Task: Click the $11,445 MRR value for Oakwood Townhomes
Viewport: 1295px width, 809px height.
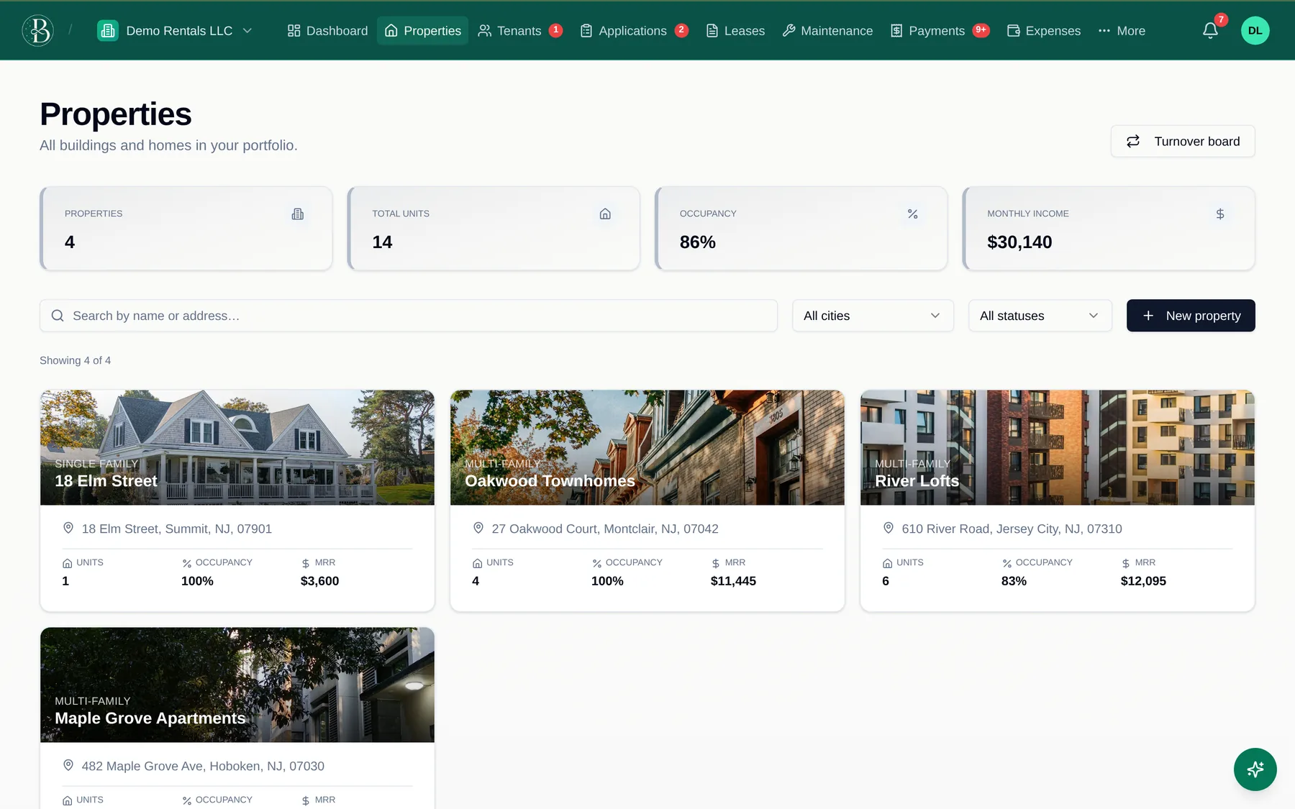Action: click(x=733, y=581)
